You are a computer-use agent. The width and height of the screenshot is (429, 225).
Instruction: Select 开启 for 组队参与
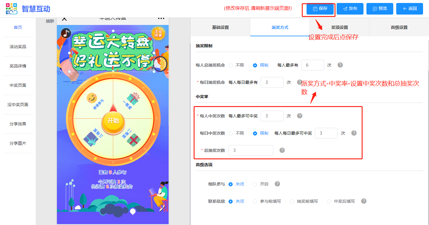pos(255,184)
